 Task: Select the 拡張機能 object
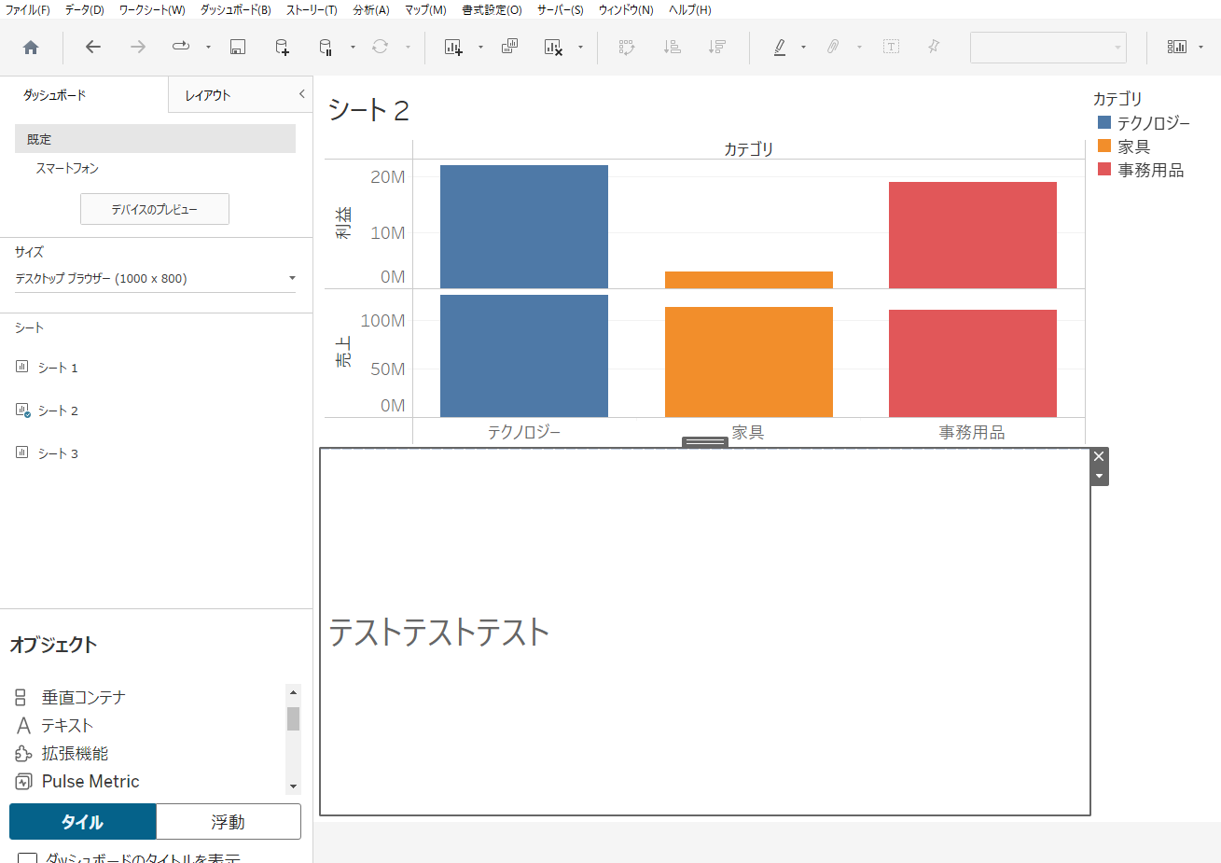click(75, 753)
